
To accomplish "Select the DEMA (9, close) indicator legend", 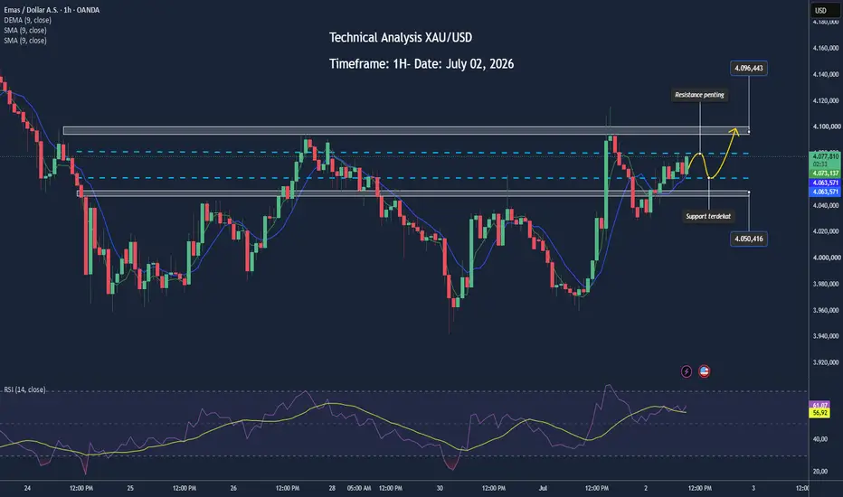I will click(x=28, y=20).
